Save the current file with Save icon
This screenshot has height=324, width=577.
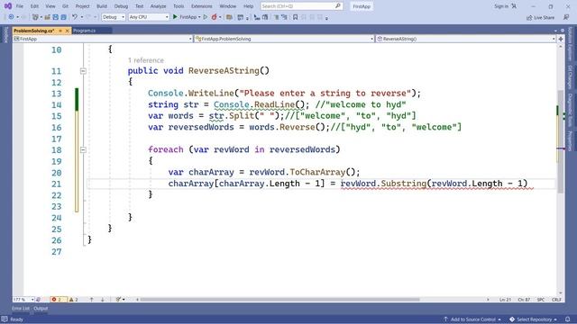(55, 17)
